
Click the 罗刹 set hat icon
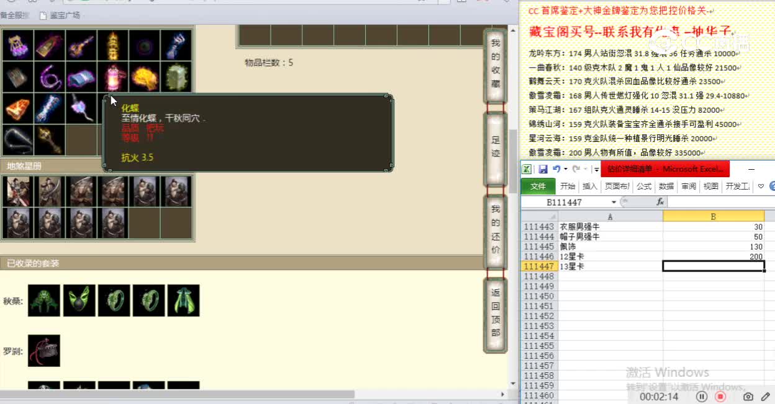pyautogui.click(x=44, y=351)
